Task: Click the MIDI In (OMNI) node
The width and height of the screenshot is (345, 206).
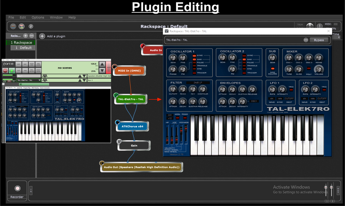Action: (129, 70)
